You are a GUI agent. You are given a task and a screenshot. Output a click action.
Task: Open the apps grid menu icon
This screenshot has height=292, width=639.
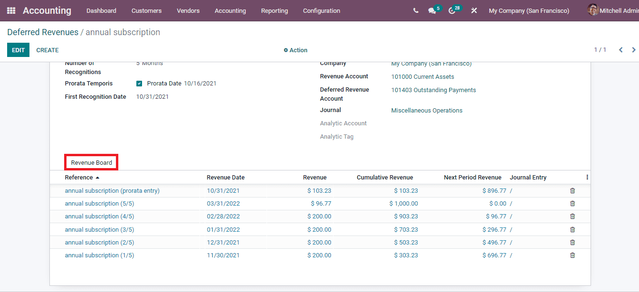pyautogui.click(x=10, y=10)
